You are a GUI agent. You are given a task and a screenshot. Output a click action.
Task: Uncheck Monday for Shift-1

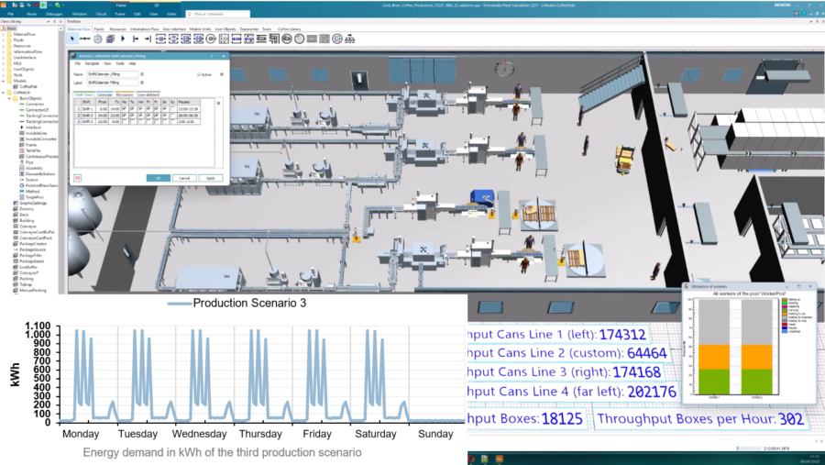pos(125,109)
